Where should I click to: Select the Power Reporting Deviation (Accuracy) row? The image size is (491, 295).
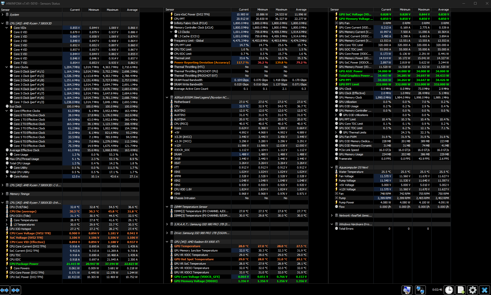(x=236, y=62)
